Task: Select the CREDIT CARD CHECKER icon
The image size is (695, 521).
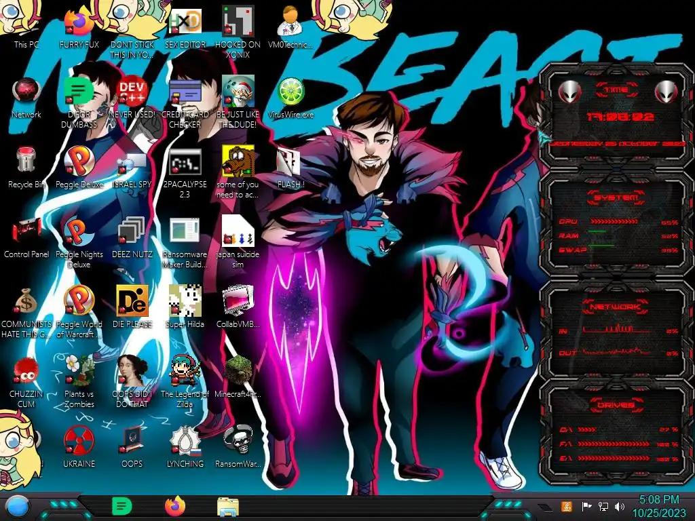Action: (185, 103)
